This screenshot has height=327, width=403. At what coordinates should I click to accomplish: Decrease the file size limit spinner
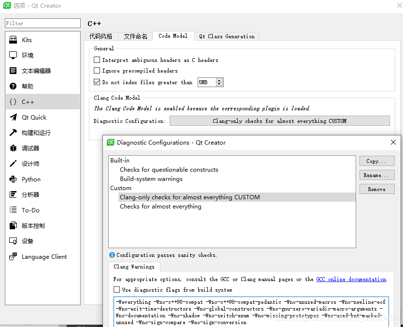point(219,84)
